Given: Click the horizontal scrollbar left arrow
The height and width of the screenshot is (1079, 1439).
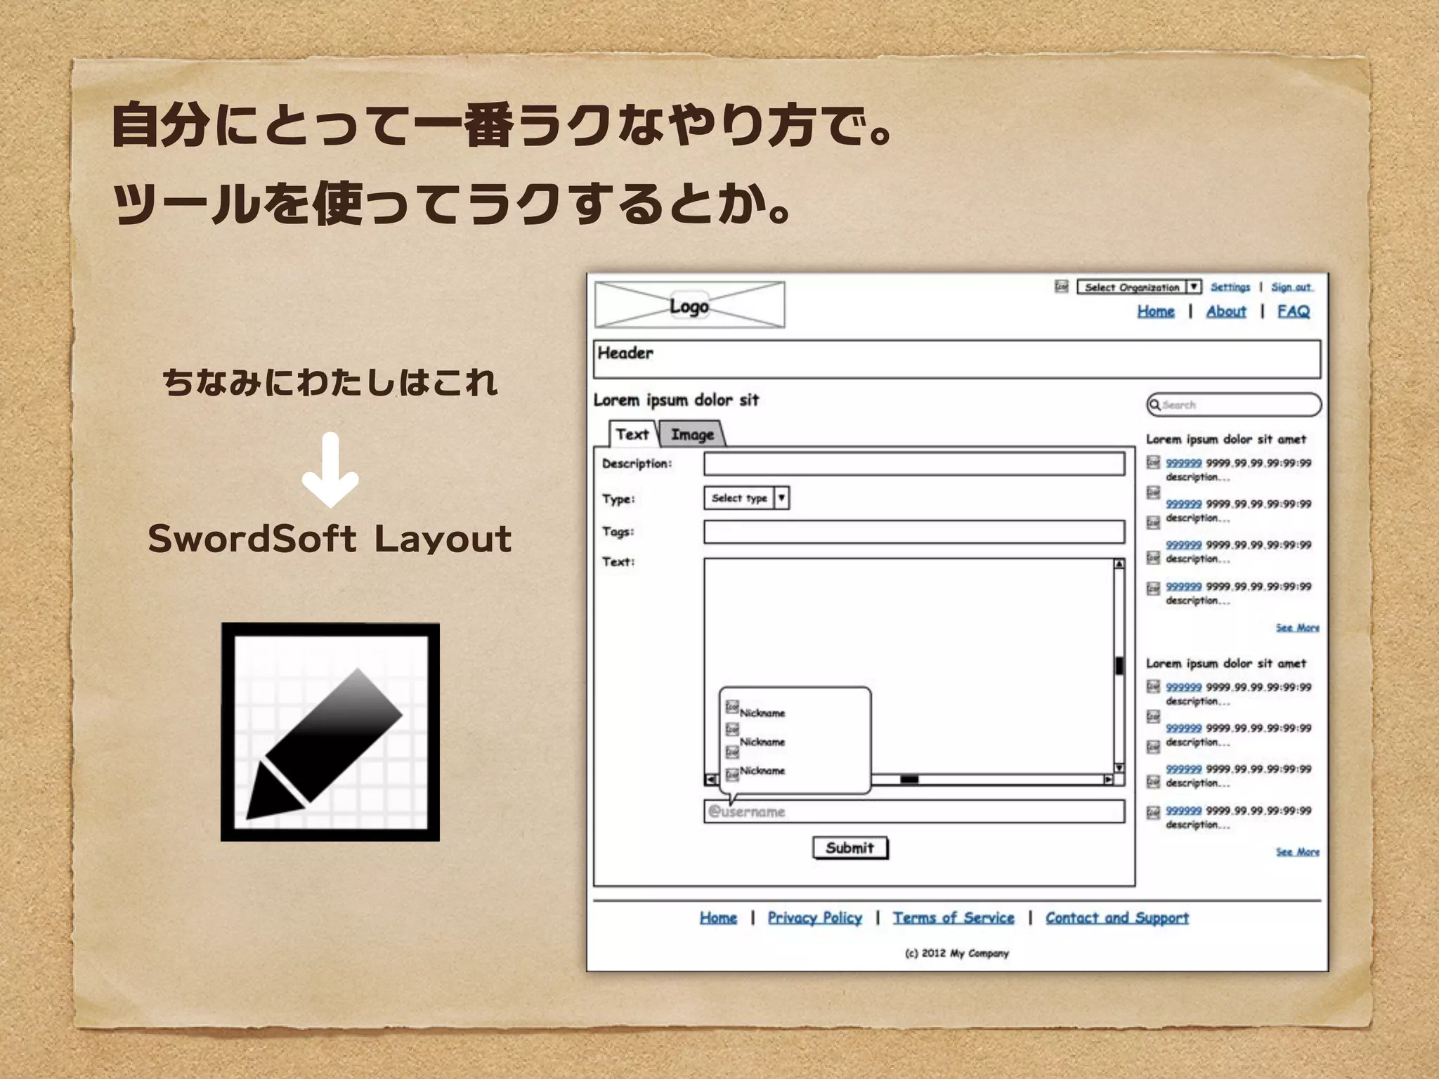Looking at the screenshot, I should [710, 779].
